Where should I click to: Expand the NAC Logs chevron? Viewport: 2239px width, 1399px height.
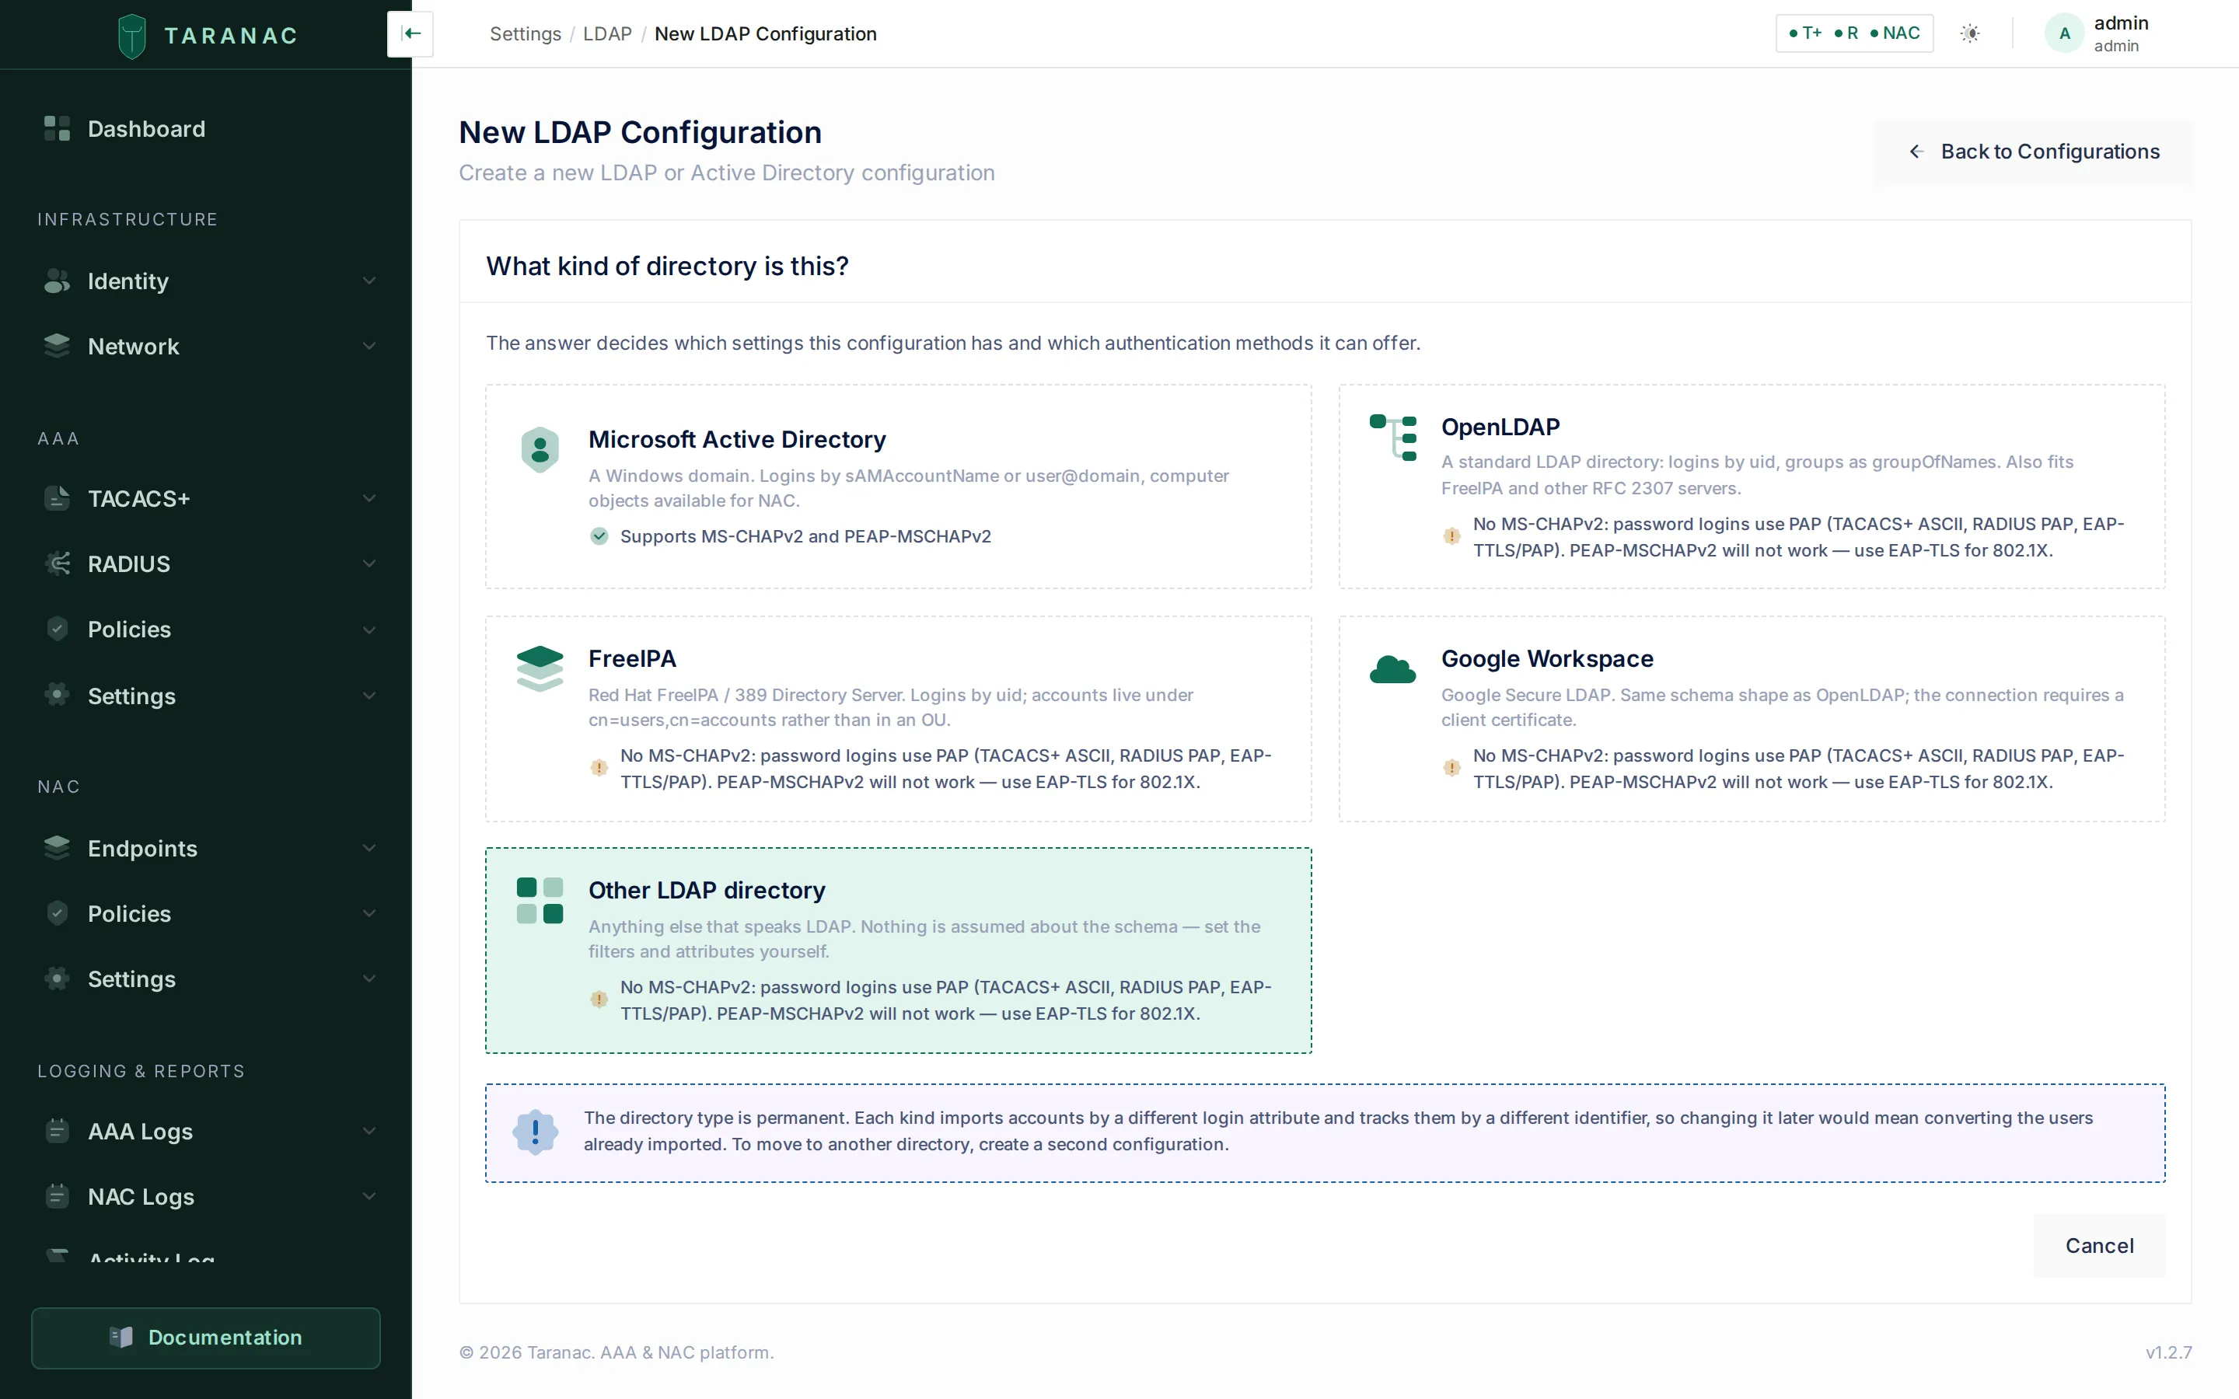pos(369,1196)
